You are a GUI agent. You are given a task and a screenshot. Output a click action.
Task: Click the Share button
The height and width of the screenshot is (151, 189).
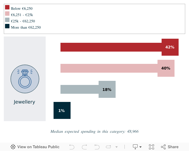[x=170, y=147]
